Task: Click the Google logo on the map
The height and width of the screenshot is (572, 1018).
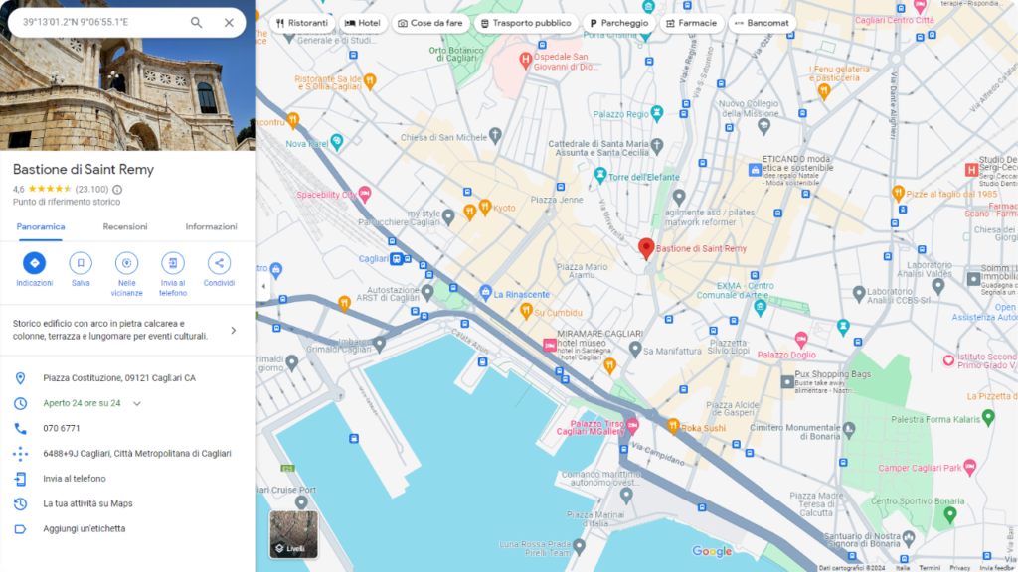Action: [712, 551]
